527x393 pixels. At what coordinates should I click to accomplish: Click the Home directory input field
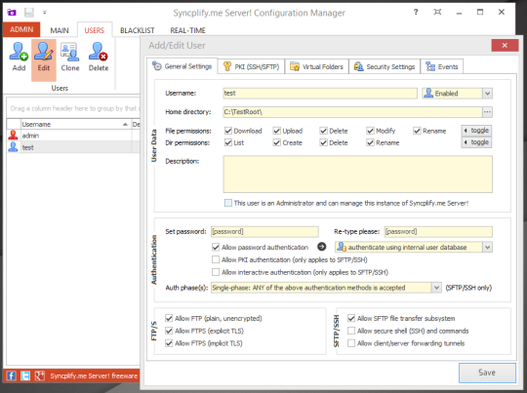(352, 112)
